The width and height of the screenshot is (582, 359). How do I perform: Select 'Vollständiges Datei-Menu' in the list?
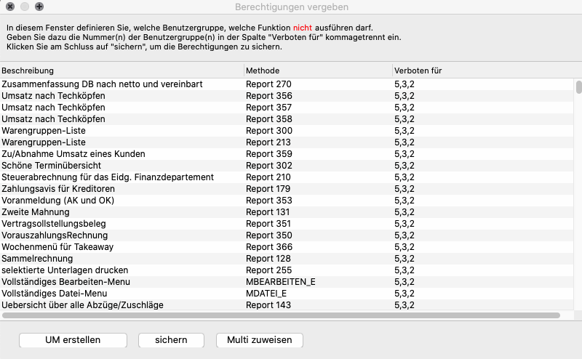pos(54,294)
